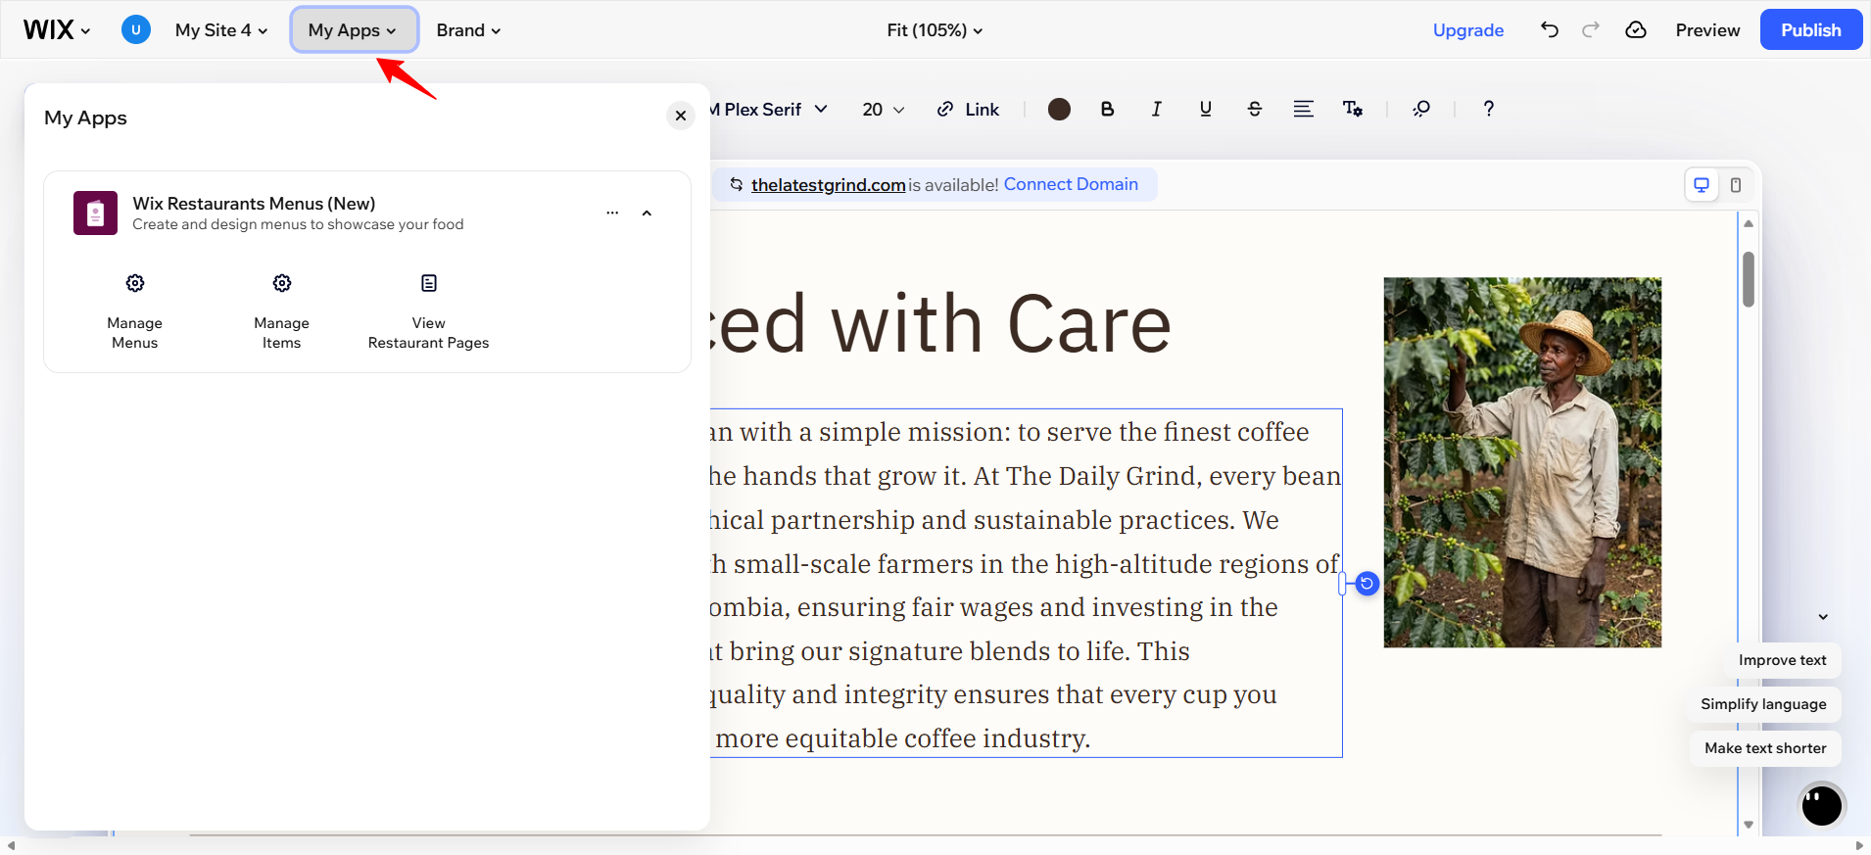
Task: Click Improve text suggestion
Action: tap(1782, 660)
